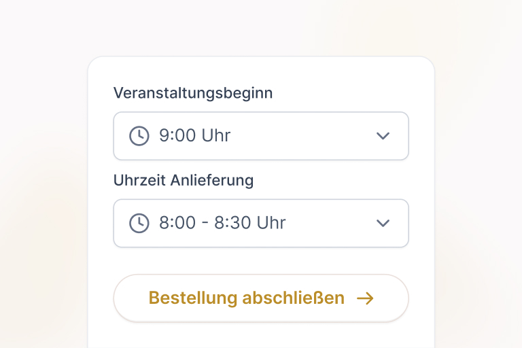Select the 9:00 Uhr value text

(195, 136)
